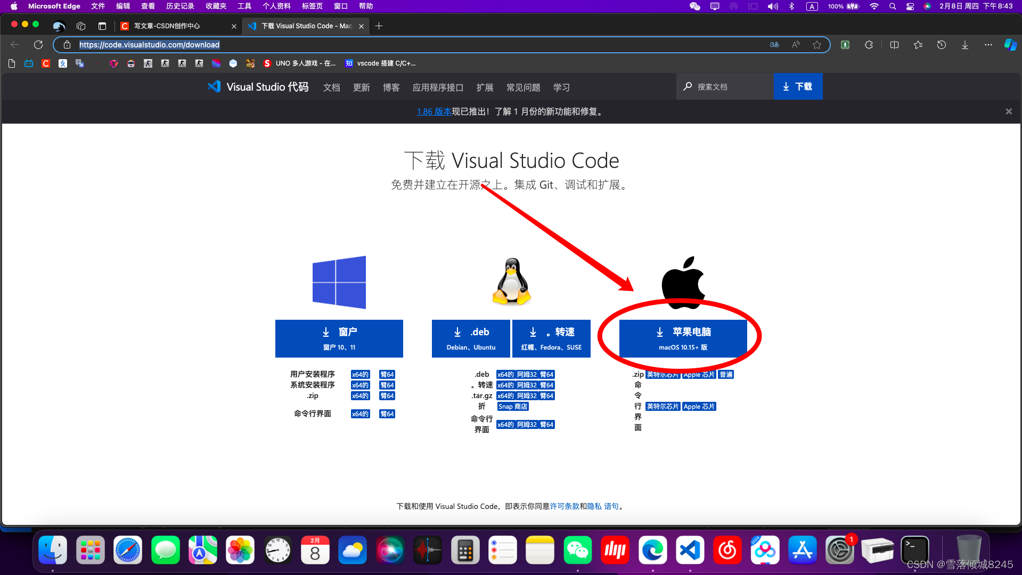Open Finder from the Dock
Screen dimensions: 1022x575
tap(53, 550)
